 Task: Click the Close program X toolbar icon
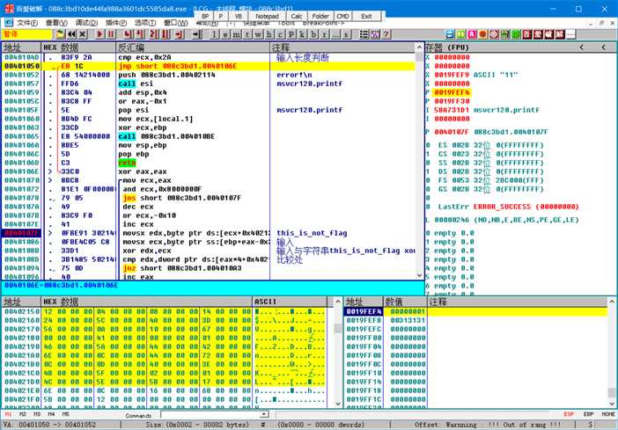tap(82, 34)
